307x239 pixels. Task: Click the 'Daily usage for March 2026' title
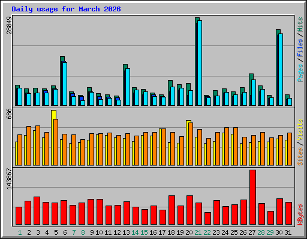coord(66,9)
